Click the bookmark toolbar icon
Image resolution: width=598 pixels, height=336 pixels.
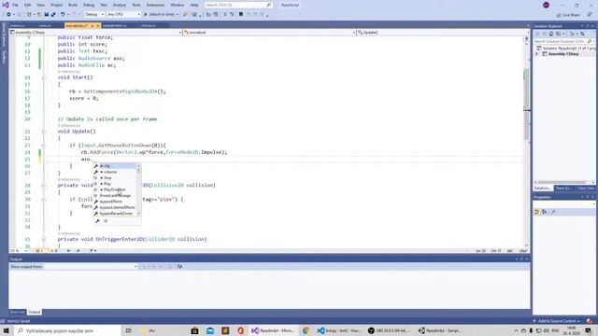tap(241, 15)
